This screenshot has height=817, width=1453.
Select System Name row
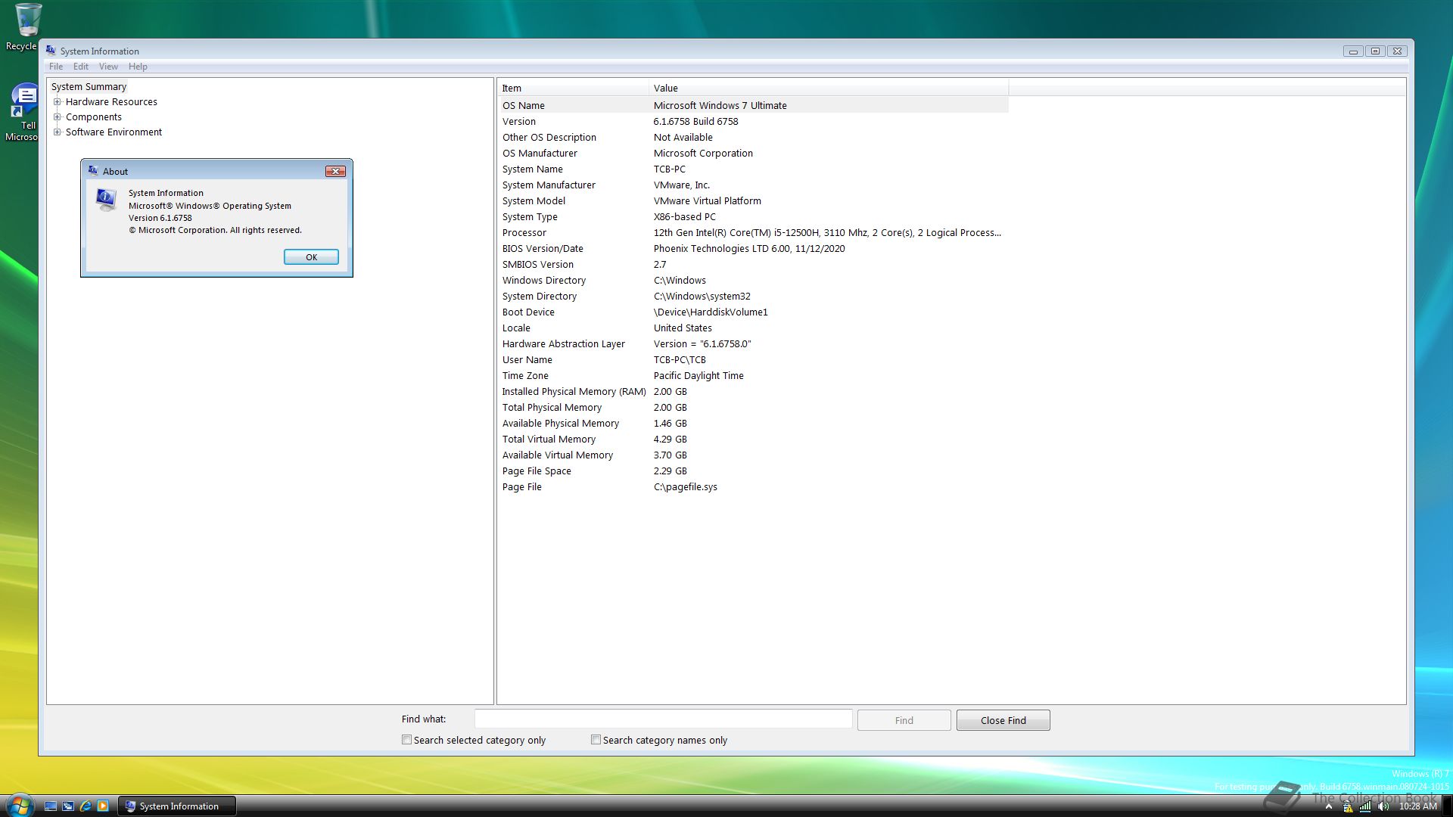coord(753,169)
